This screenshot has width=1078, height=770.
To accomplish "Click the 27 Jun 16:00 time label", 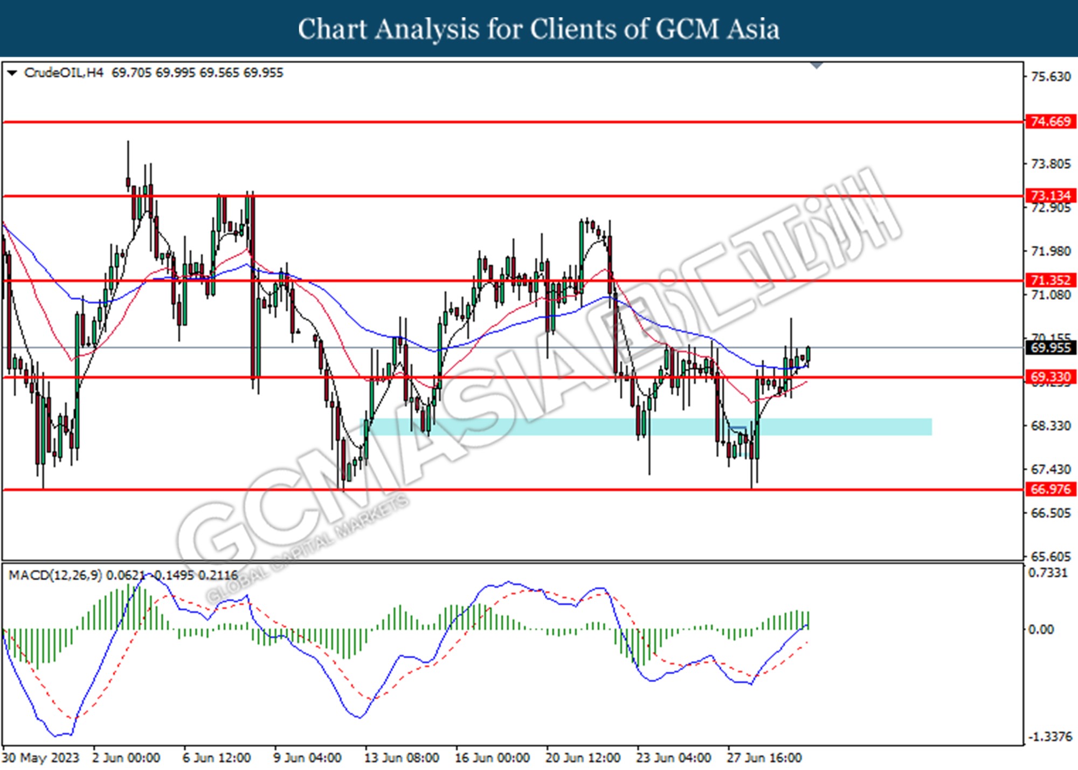I will tap(764, 758).
